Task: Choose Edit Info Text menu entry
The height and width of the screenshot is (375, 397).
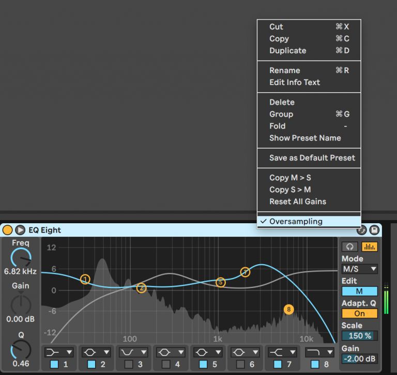Action: tap(309, 82)
